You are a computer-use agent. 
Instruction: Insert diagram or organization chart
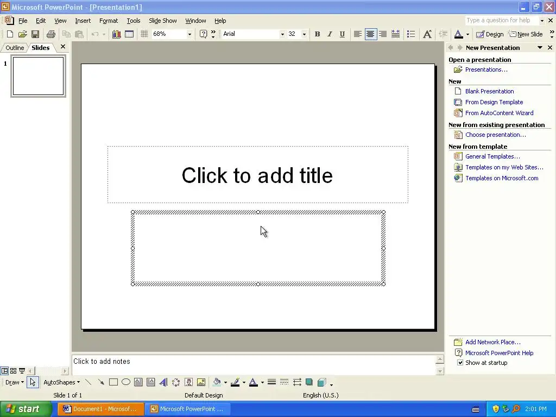(176, 382)
